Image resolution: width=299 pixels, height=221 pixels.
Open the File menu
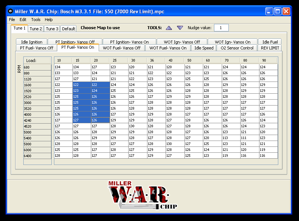pyautogui.click(x=12, y=20)
